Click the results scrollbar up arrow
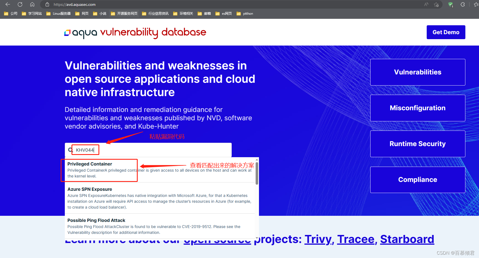Viewport: 479px width, 258px height. [257, 160]
